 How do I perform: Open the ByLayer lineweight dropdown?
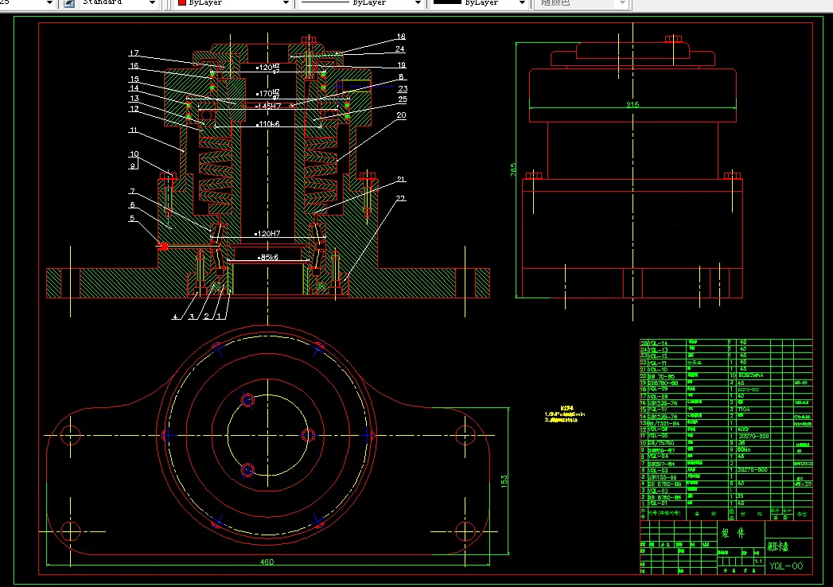click(522, 2)
